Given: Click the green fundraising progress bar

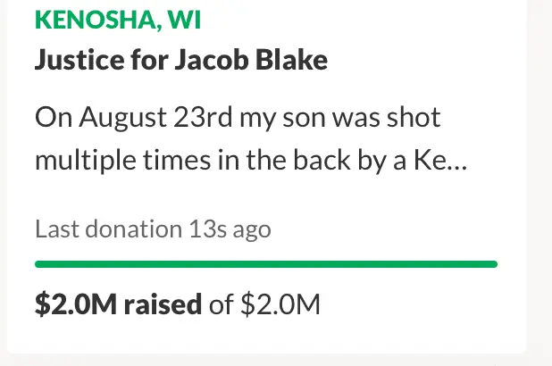Looking at the screenshot, I should point(265,264).
